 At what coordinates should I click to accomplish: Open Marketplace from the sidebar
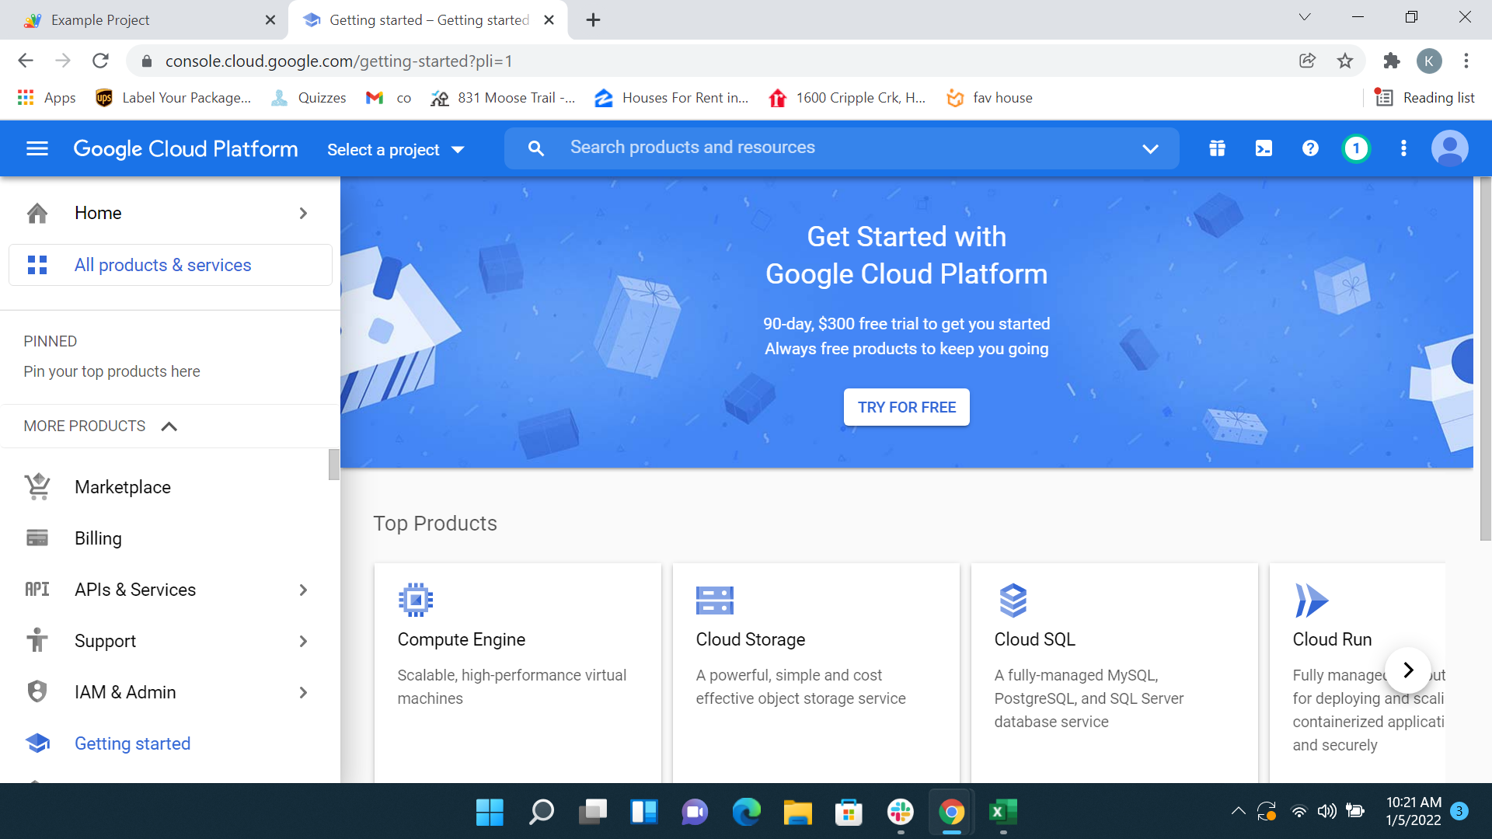(123, 487)
